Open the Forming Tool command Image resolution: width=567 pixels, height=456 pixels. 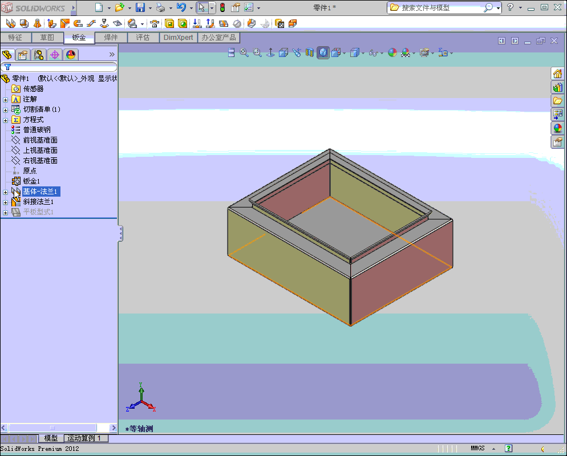(155, 23)
